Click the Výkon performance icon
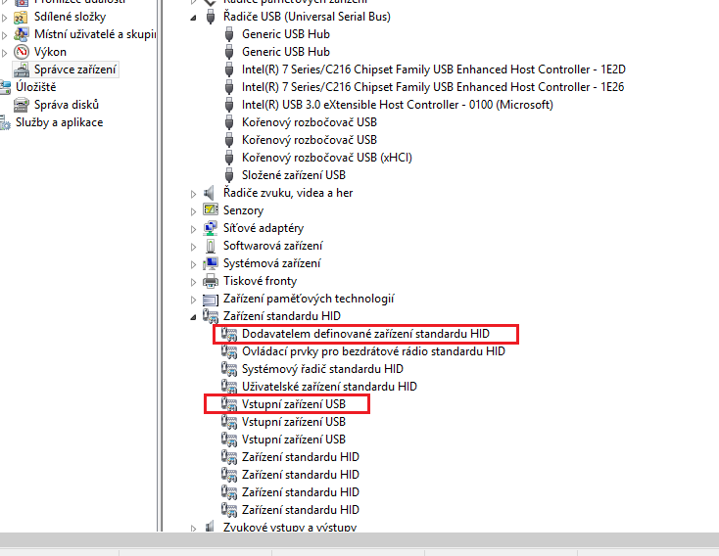 pyautogui.click(x=21, y=52)
